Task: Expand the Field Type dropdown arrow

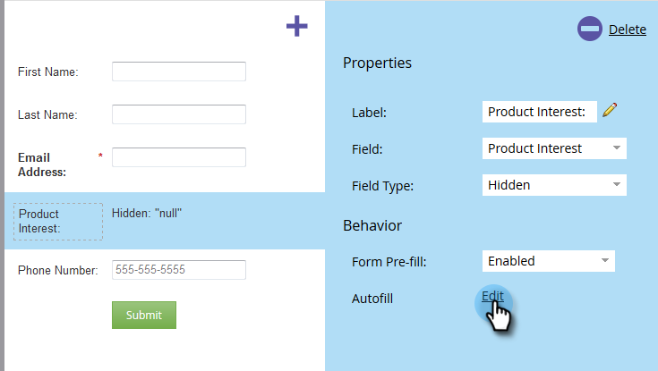Action: (616, 184)
